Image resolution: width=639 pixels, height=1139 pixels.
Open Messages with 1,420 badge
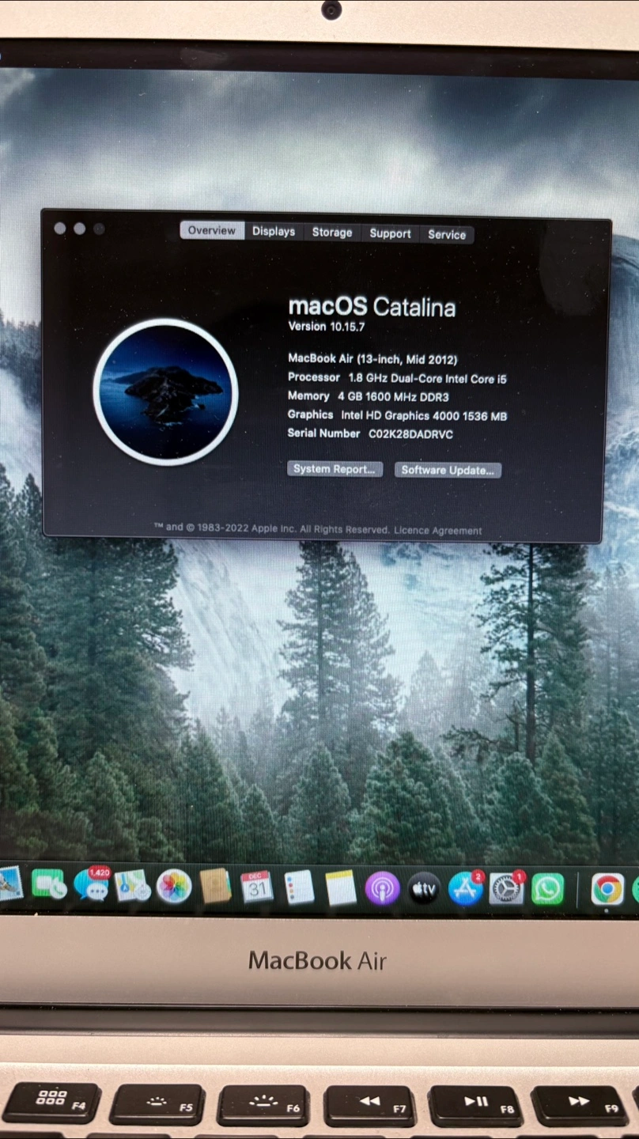pos(92,885)
